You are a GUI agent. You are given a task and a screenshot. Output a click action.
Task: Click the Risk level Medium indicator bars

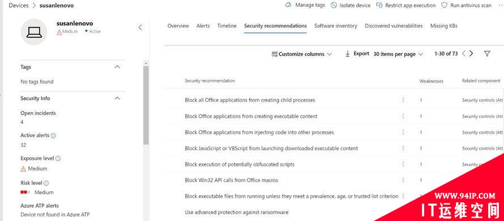point(25,192)
